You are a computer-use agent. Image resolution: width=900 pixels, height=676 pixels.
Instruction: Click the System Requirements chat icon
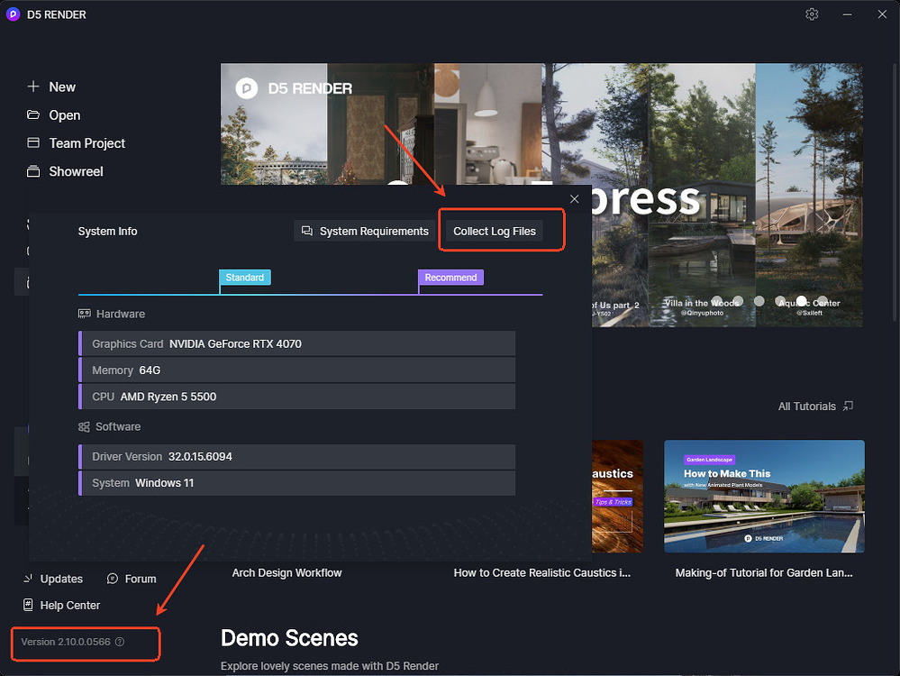coord(307,231)
